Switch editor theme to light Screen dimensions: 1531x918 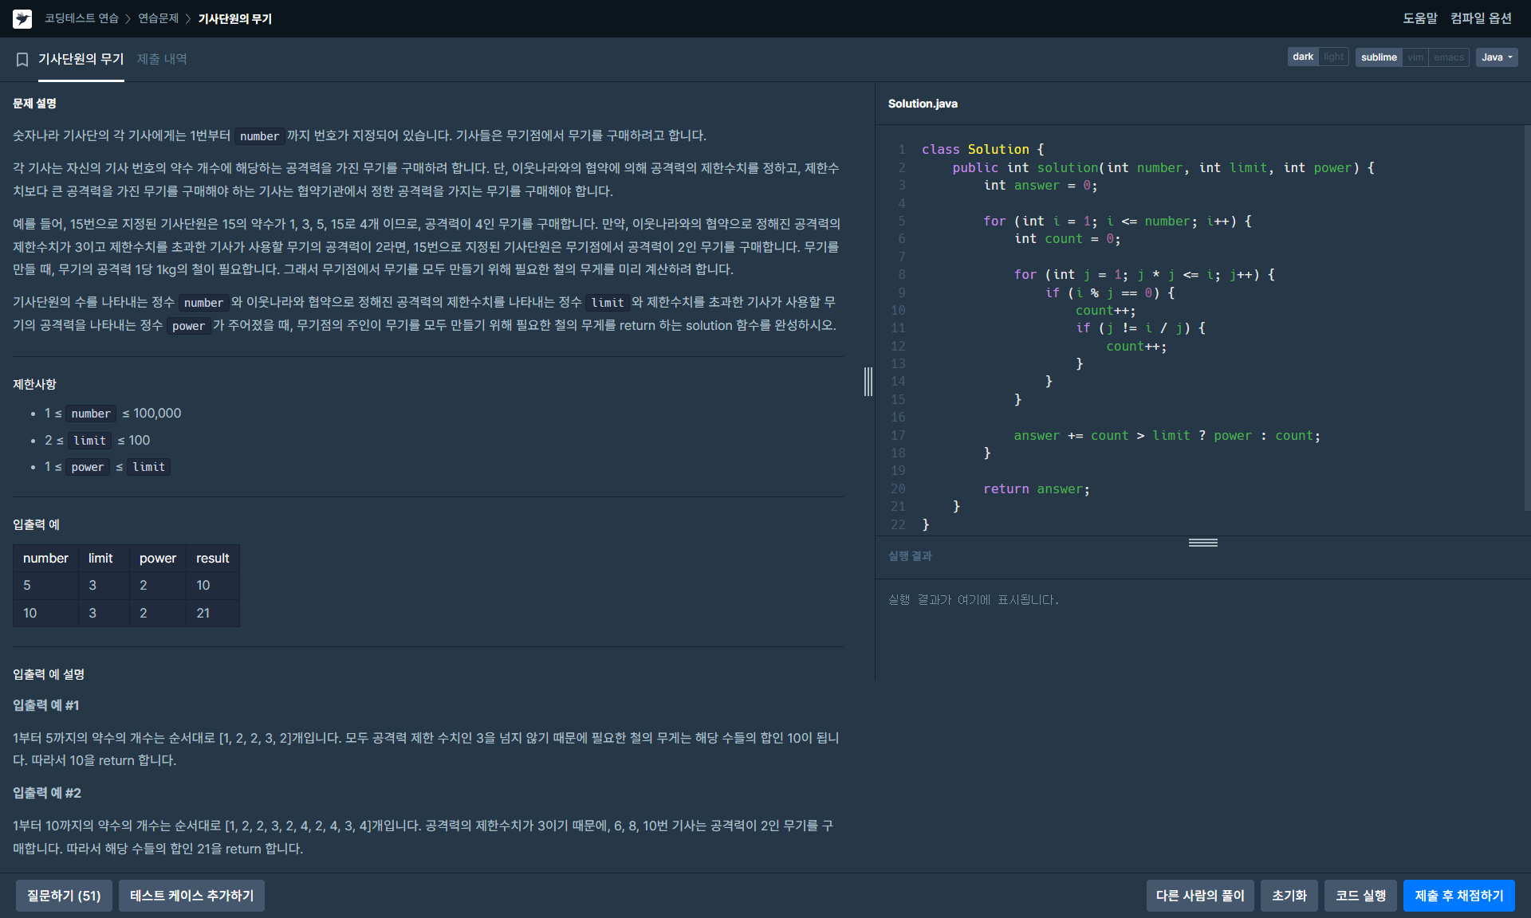point(1333,57)
